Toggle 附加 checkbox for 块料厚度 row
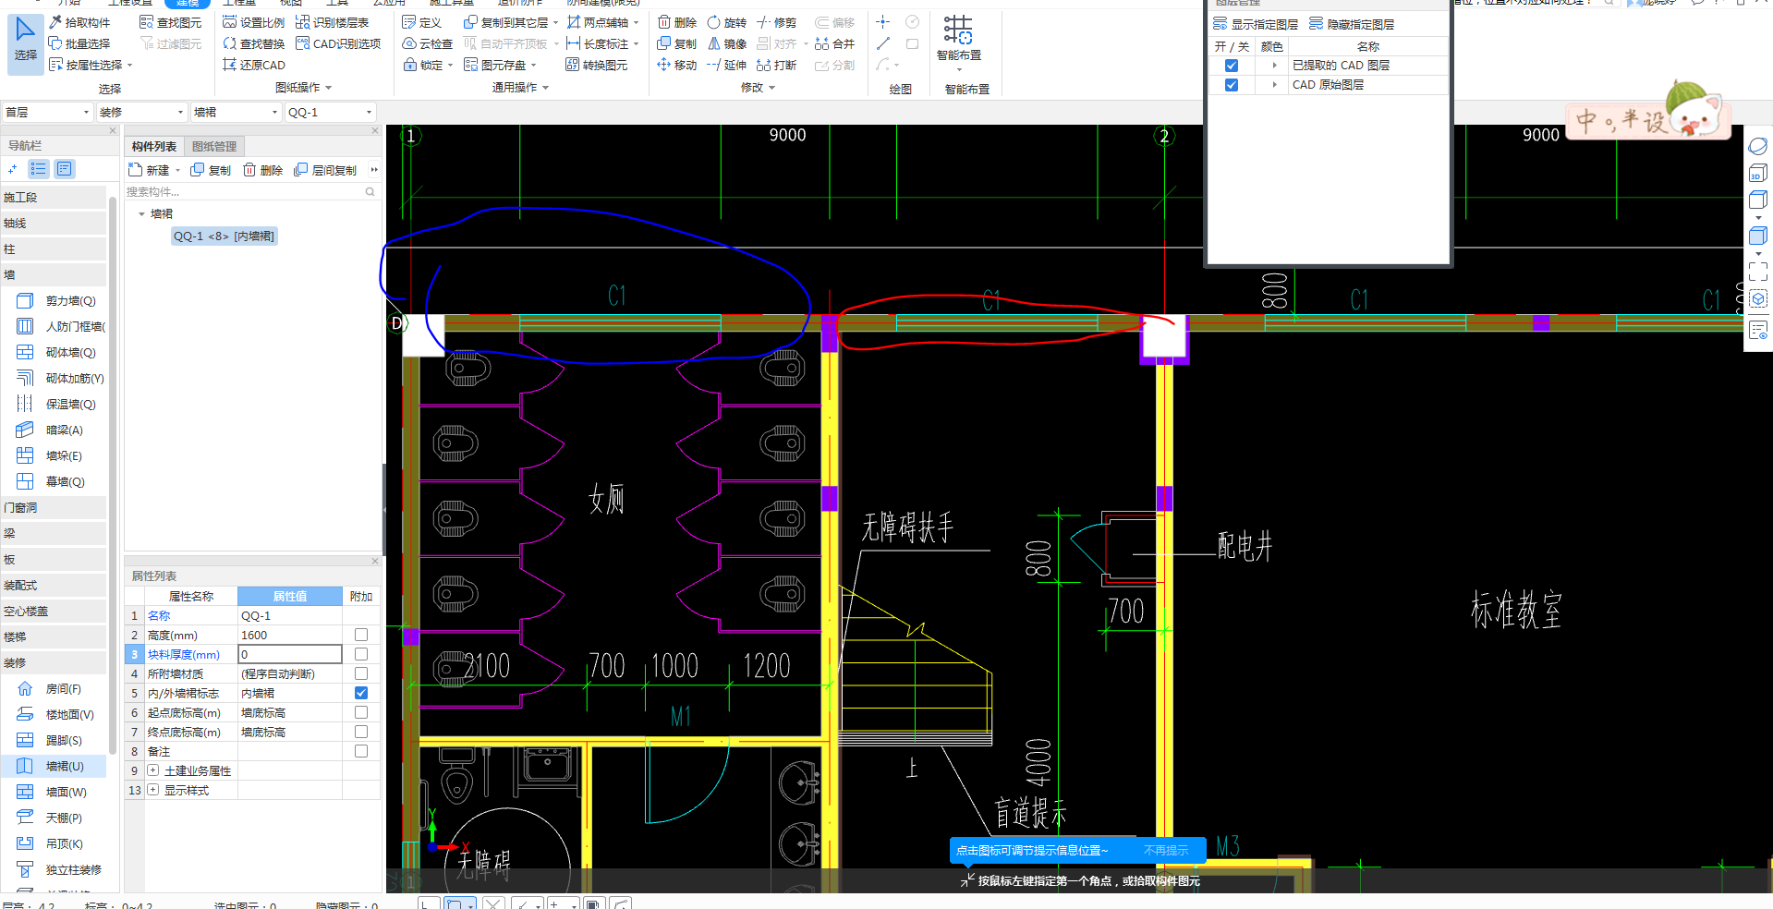The width and height of the screenshot is (1773, 909). [x=361, y=654]
